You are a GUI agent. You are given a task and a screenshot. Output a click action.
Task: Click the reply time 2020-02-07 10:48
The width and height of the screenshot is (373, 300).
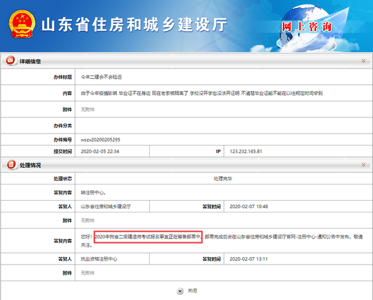click(x=249, y=206)
